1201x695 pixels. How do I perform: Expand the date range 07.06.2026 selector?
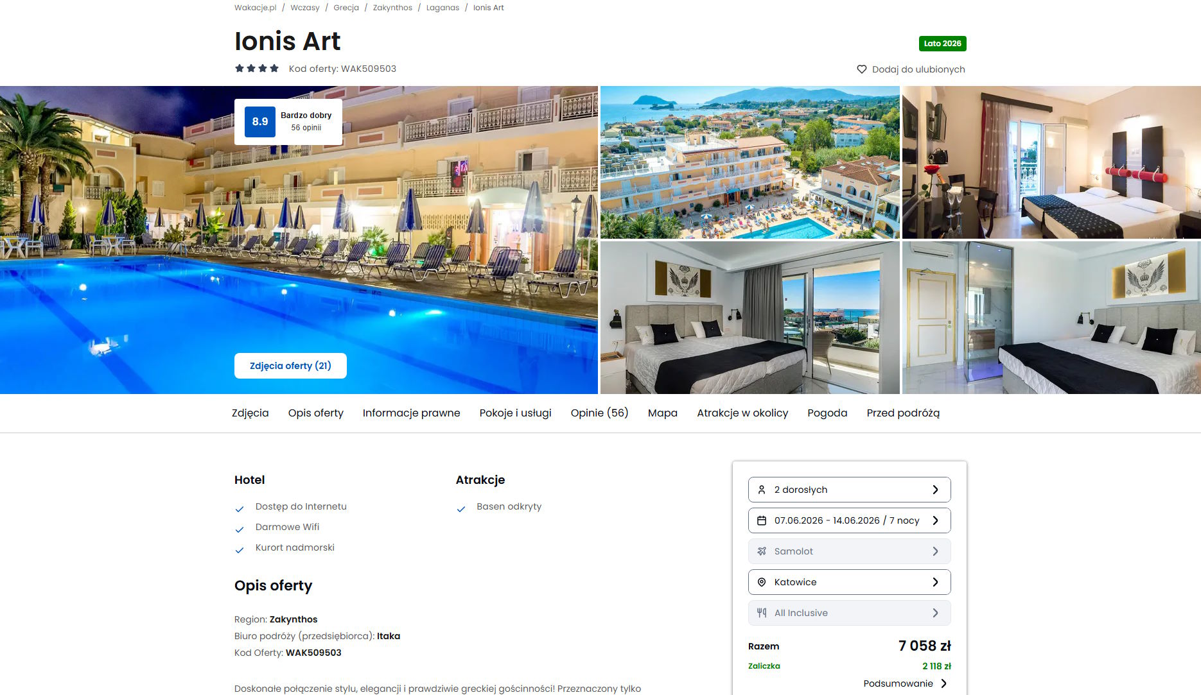[x=849, y=520]
